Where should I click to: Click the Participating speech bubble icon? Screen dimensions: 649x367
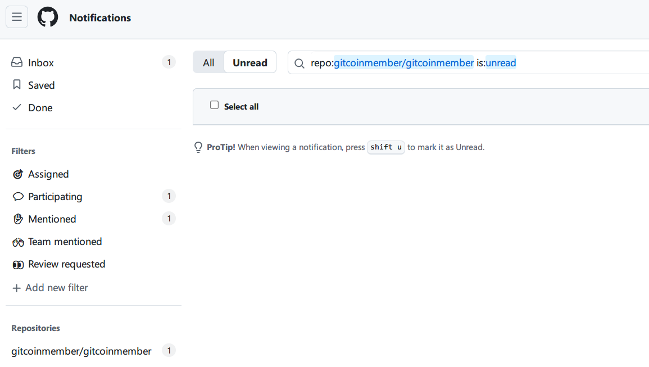[18, 197]
